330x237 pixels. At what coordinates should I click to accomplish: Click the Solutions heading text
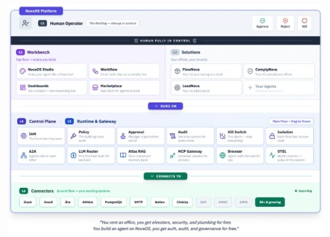[x=191, y=52]
